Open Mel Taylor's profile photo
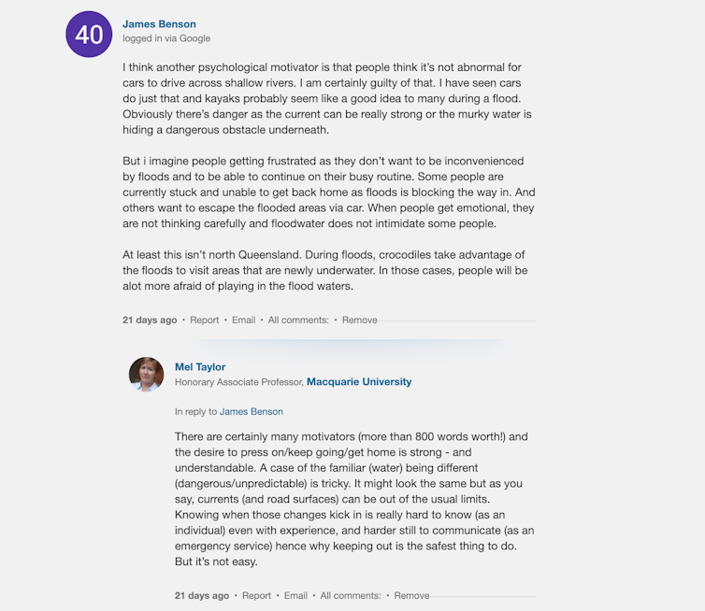The width and height of the screenshot is (705, 611). (x=146, y=374)
